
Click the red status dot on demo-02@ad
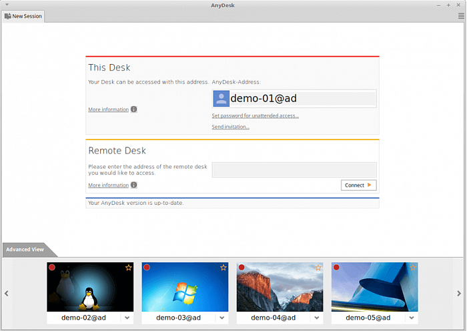pos(52,268)
